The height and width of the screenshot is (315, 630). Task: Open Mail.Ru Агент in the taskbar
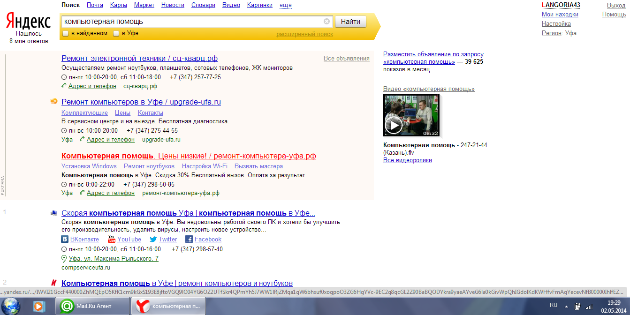[x=92, y=306]
